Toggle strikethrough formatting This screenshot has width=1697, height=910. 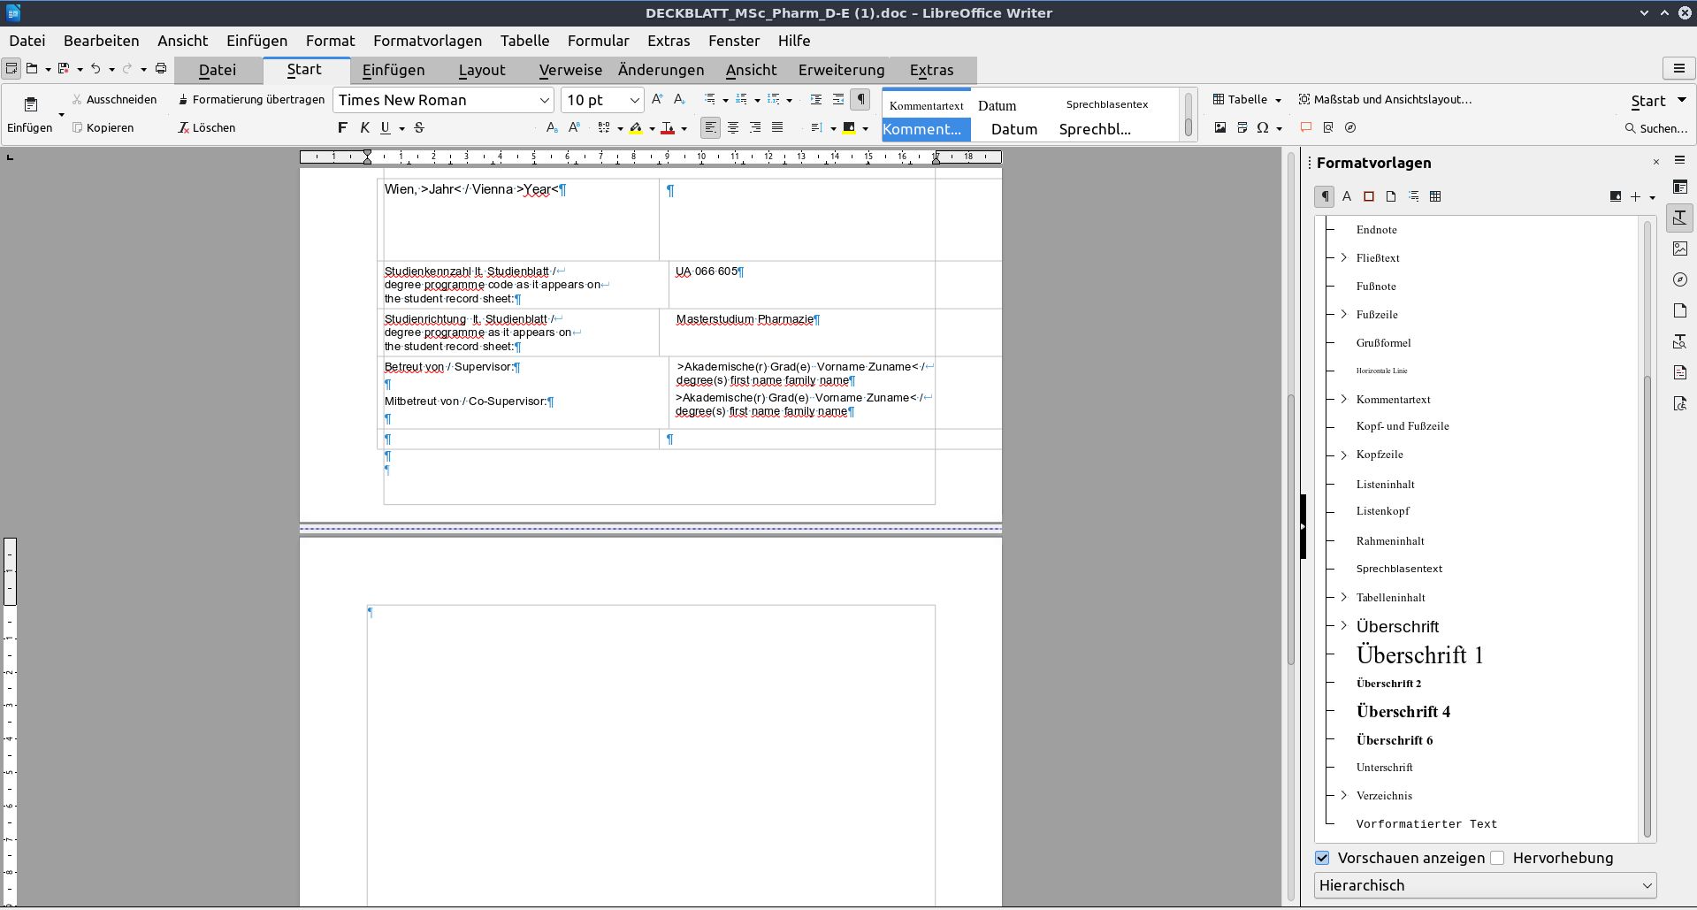click(x=419, y=128)
